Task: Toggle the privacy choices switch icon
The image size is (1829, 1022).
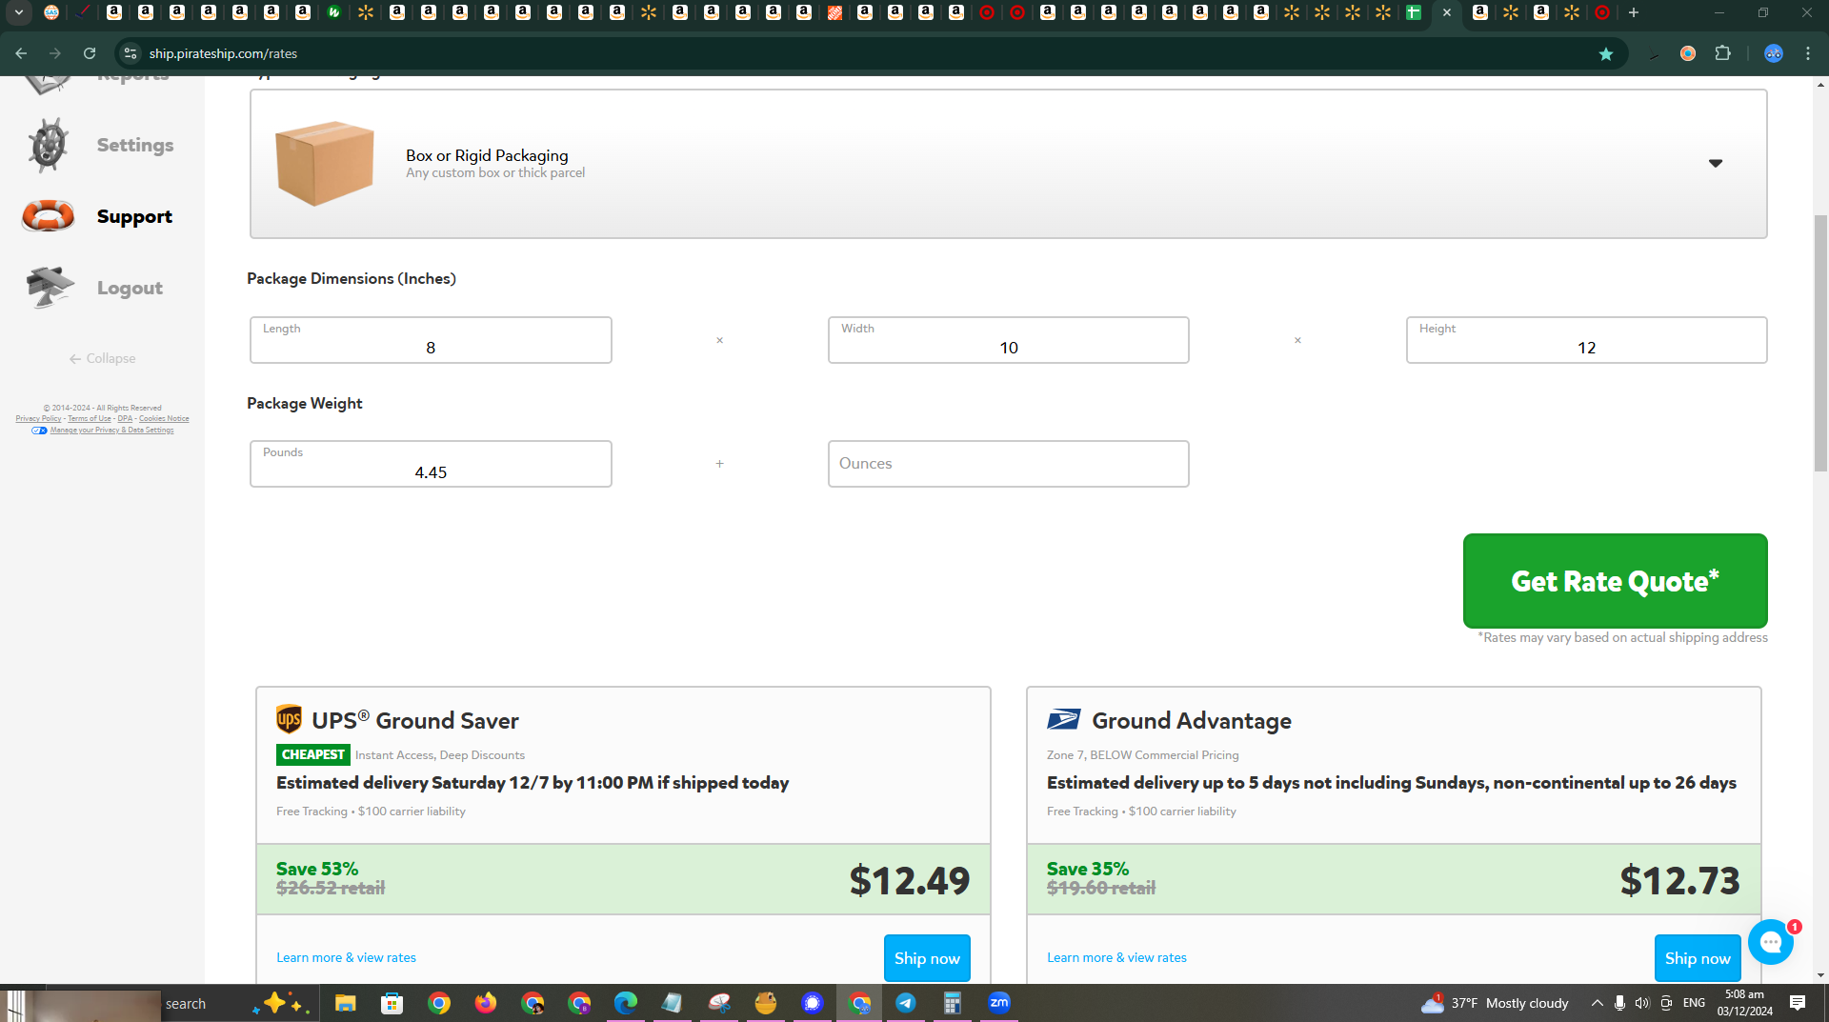Action: [x=39, y=431]
